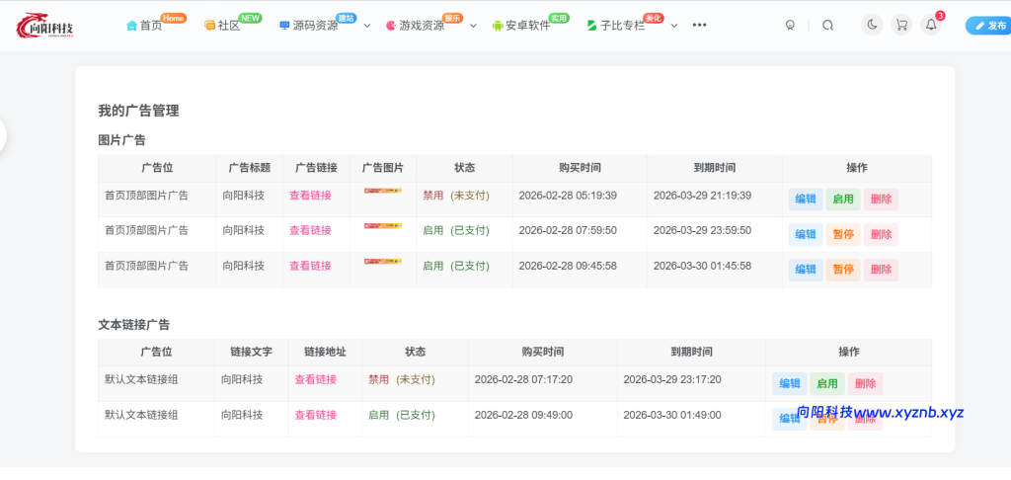Screen dimensions: 1011x480
Task: Open the 安卓软件 menu item
Action: click(x=528, y=26)
